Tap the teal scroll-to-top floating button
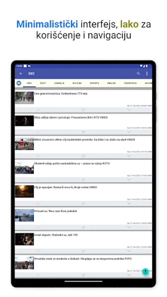Image resolution: width=167 pixels, height=297 pixels. coord(146,271)
